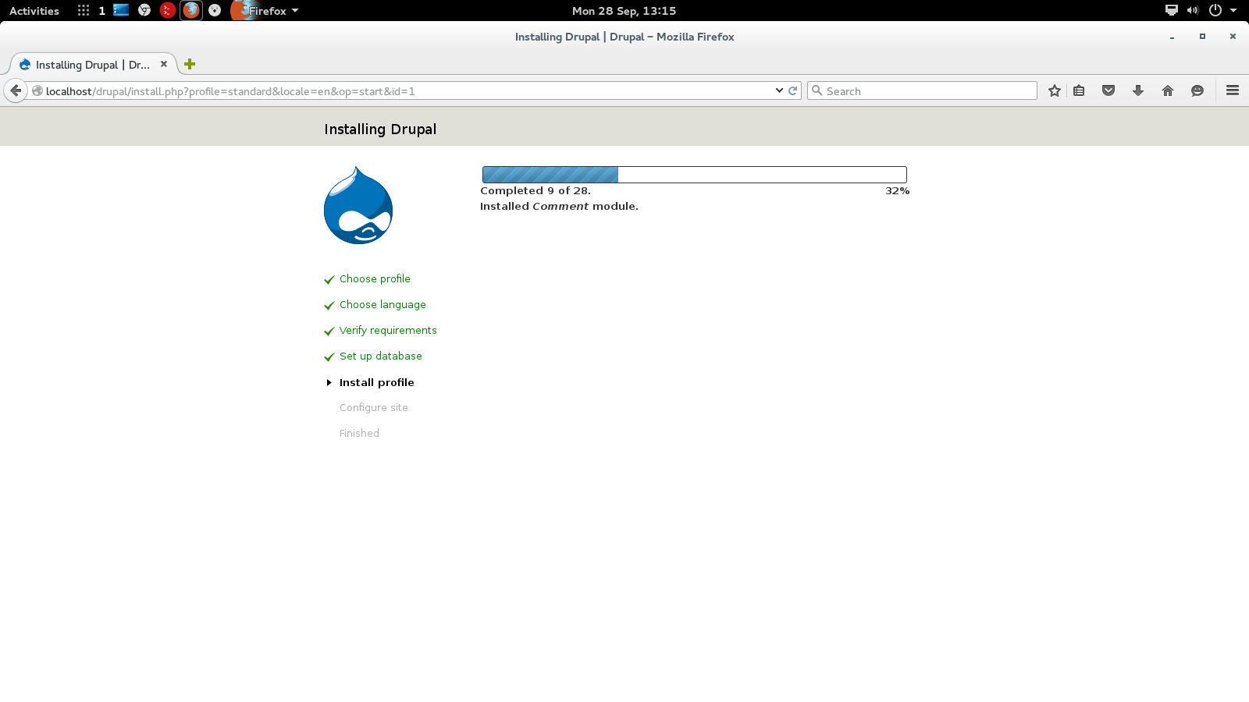Minimize the Firefox window

coord(1172,37)
